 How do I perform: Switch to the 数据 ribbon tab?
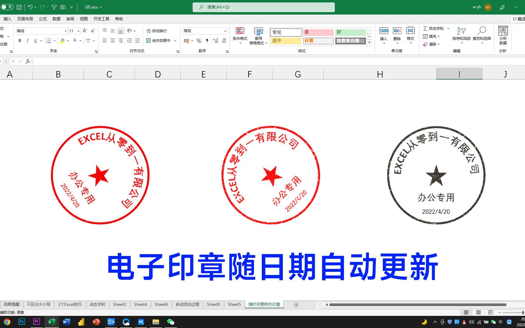57,19
